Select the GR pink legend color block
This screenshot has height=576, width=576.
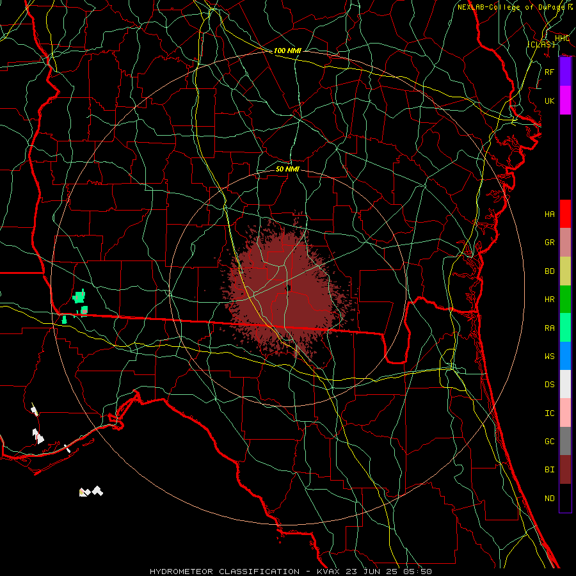pyautogui.click(x=565, y=243)
